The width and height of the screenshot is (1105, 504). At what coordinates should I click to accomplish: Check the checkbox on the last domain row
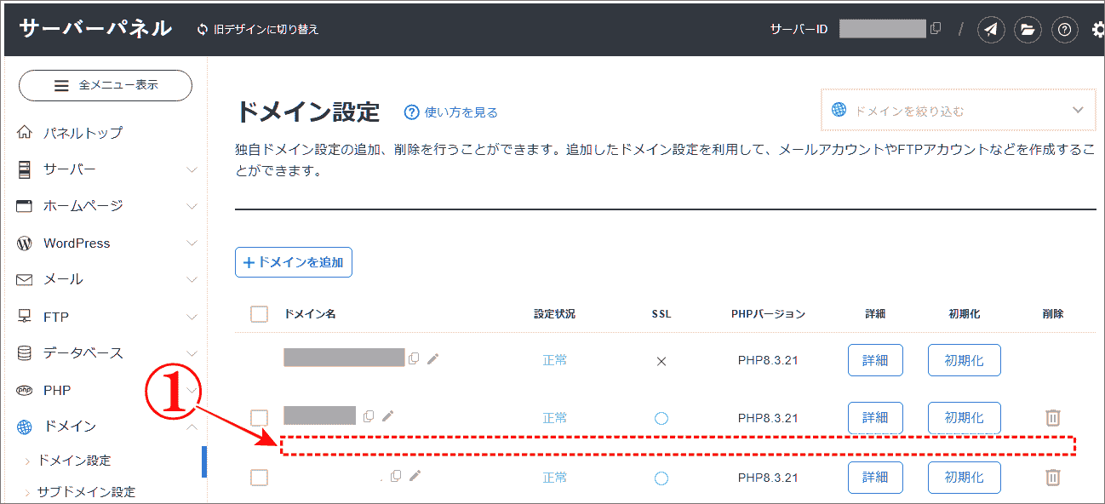[259, 477]
